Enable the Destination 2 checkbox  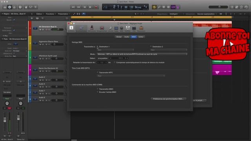click(151, 47)
